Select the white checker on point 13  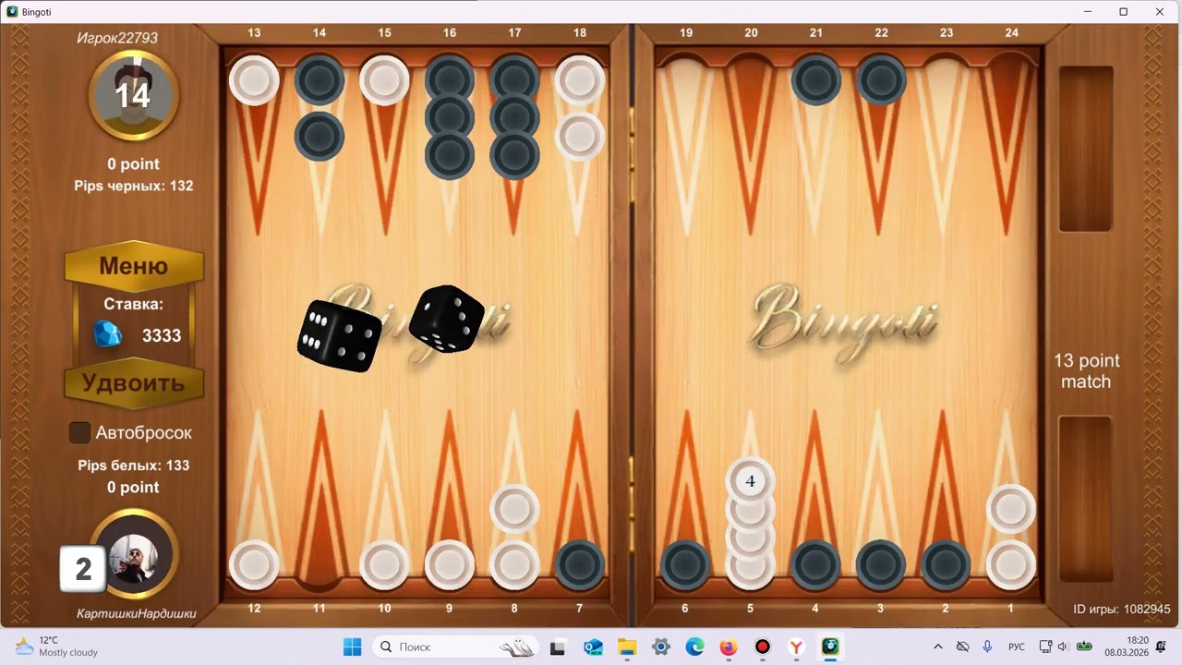click(254, 80)
